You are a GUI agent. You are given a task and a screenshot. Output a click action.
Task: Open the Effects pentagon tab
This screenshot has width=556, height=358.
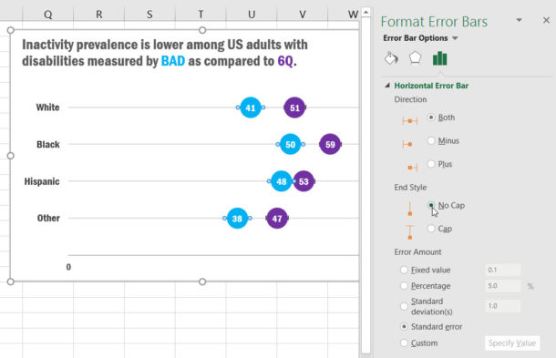pos(416,58)
